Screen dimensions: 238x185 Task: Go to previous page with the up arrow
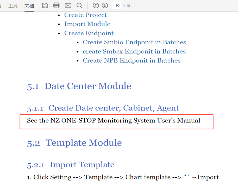(x=96, y=5)
